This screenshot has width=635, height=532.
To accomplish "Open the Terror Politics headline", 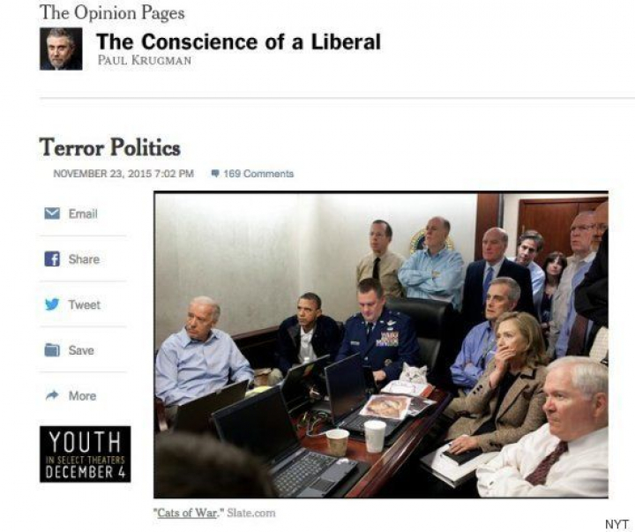I will (109, 146).
